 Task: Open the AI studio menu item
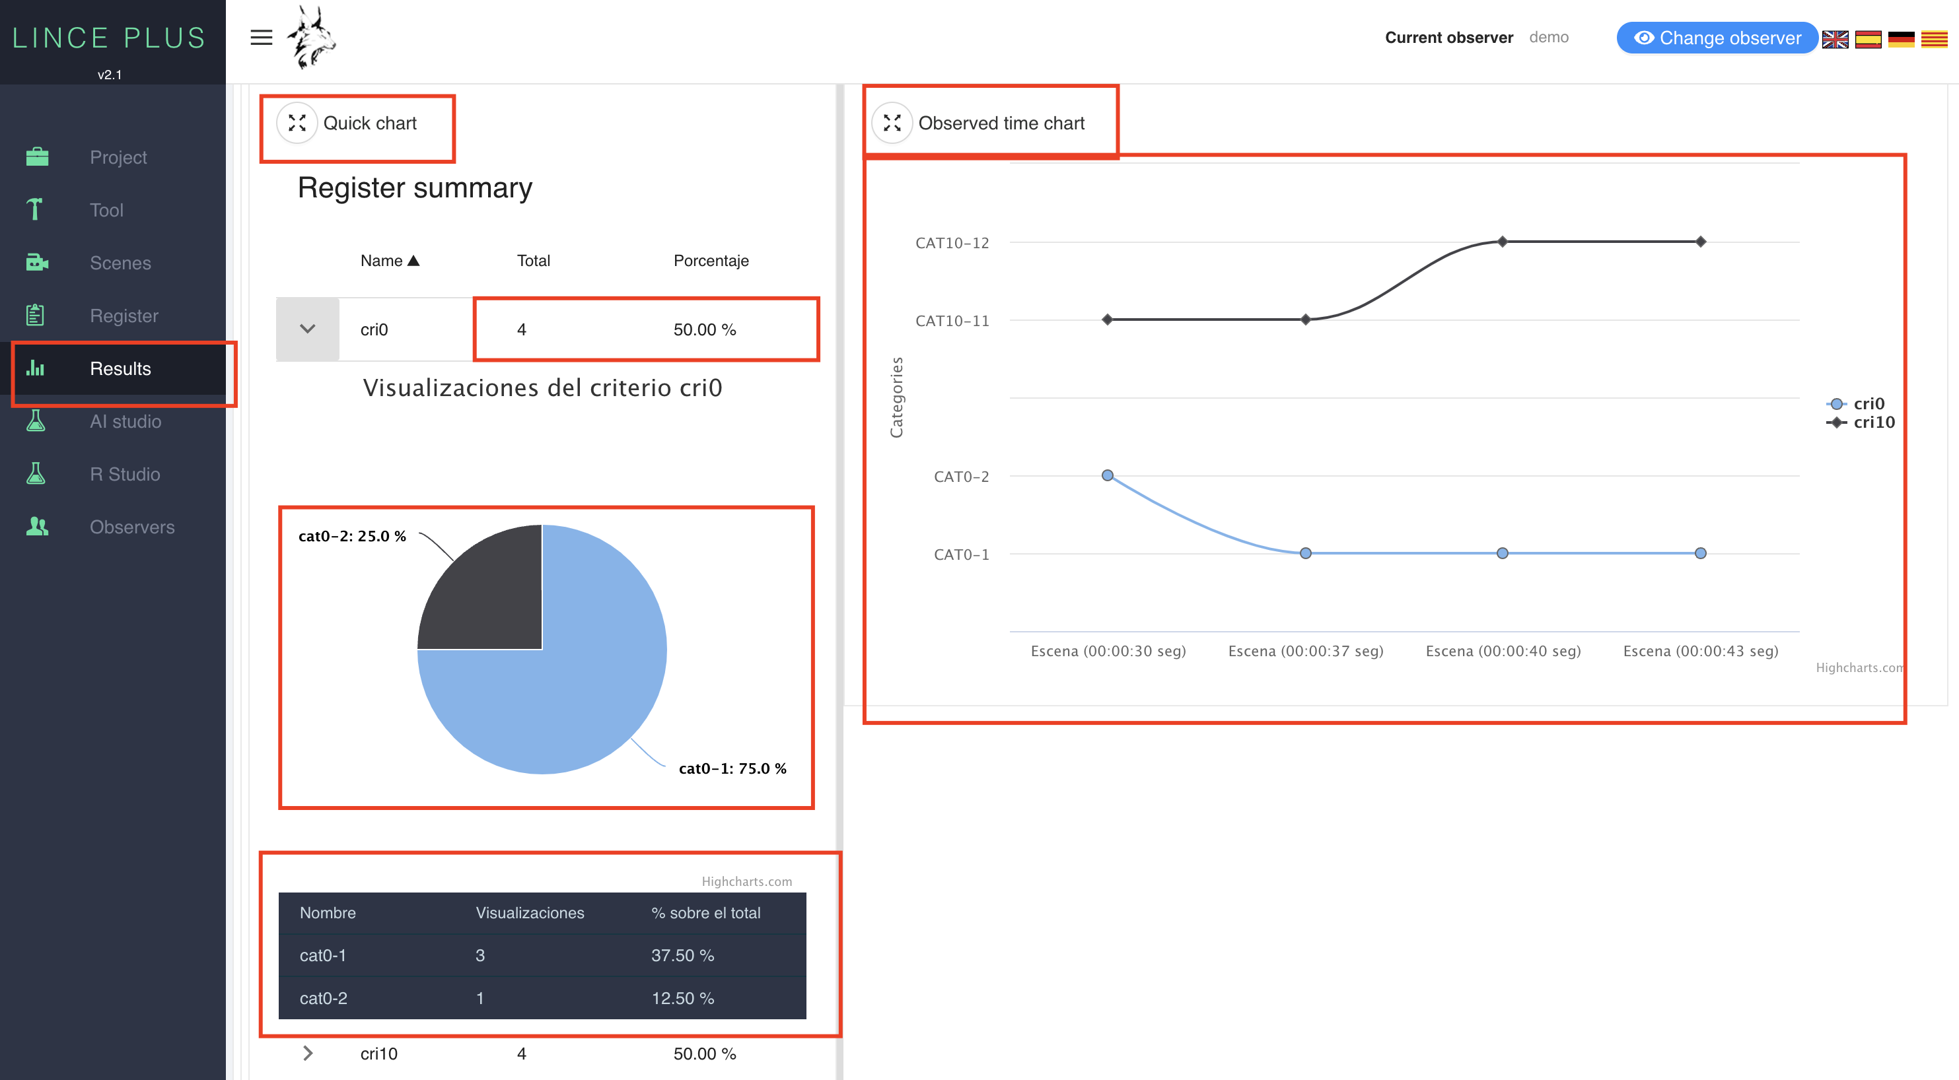(112, 421)
